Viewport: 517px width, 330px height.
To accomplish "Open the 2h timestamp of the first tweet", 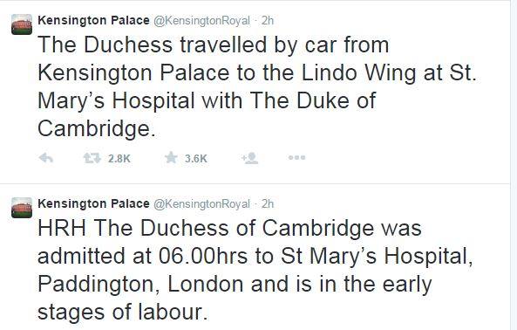I will (x=268, y=20).
